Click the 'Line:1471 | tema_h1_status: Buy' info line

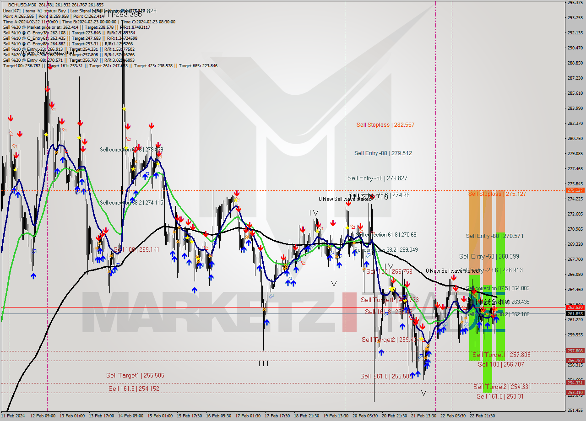(x=74, y=10)
